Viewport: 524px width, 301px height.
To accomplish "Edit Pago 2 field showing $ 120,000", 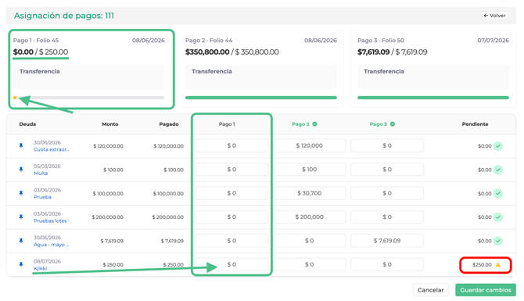I will coord(310,145).
